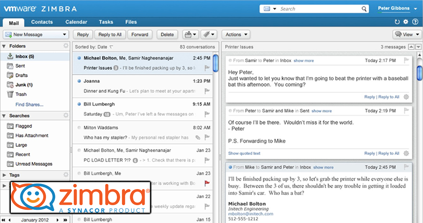
Task: Click the Tags section gear icon
Action: pyautogui.click(x=66, y=175)
